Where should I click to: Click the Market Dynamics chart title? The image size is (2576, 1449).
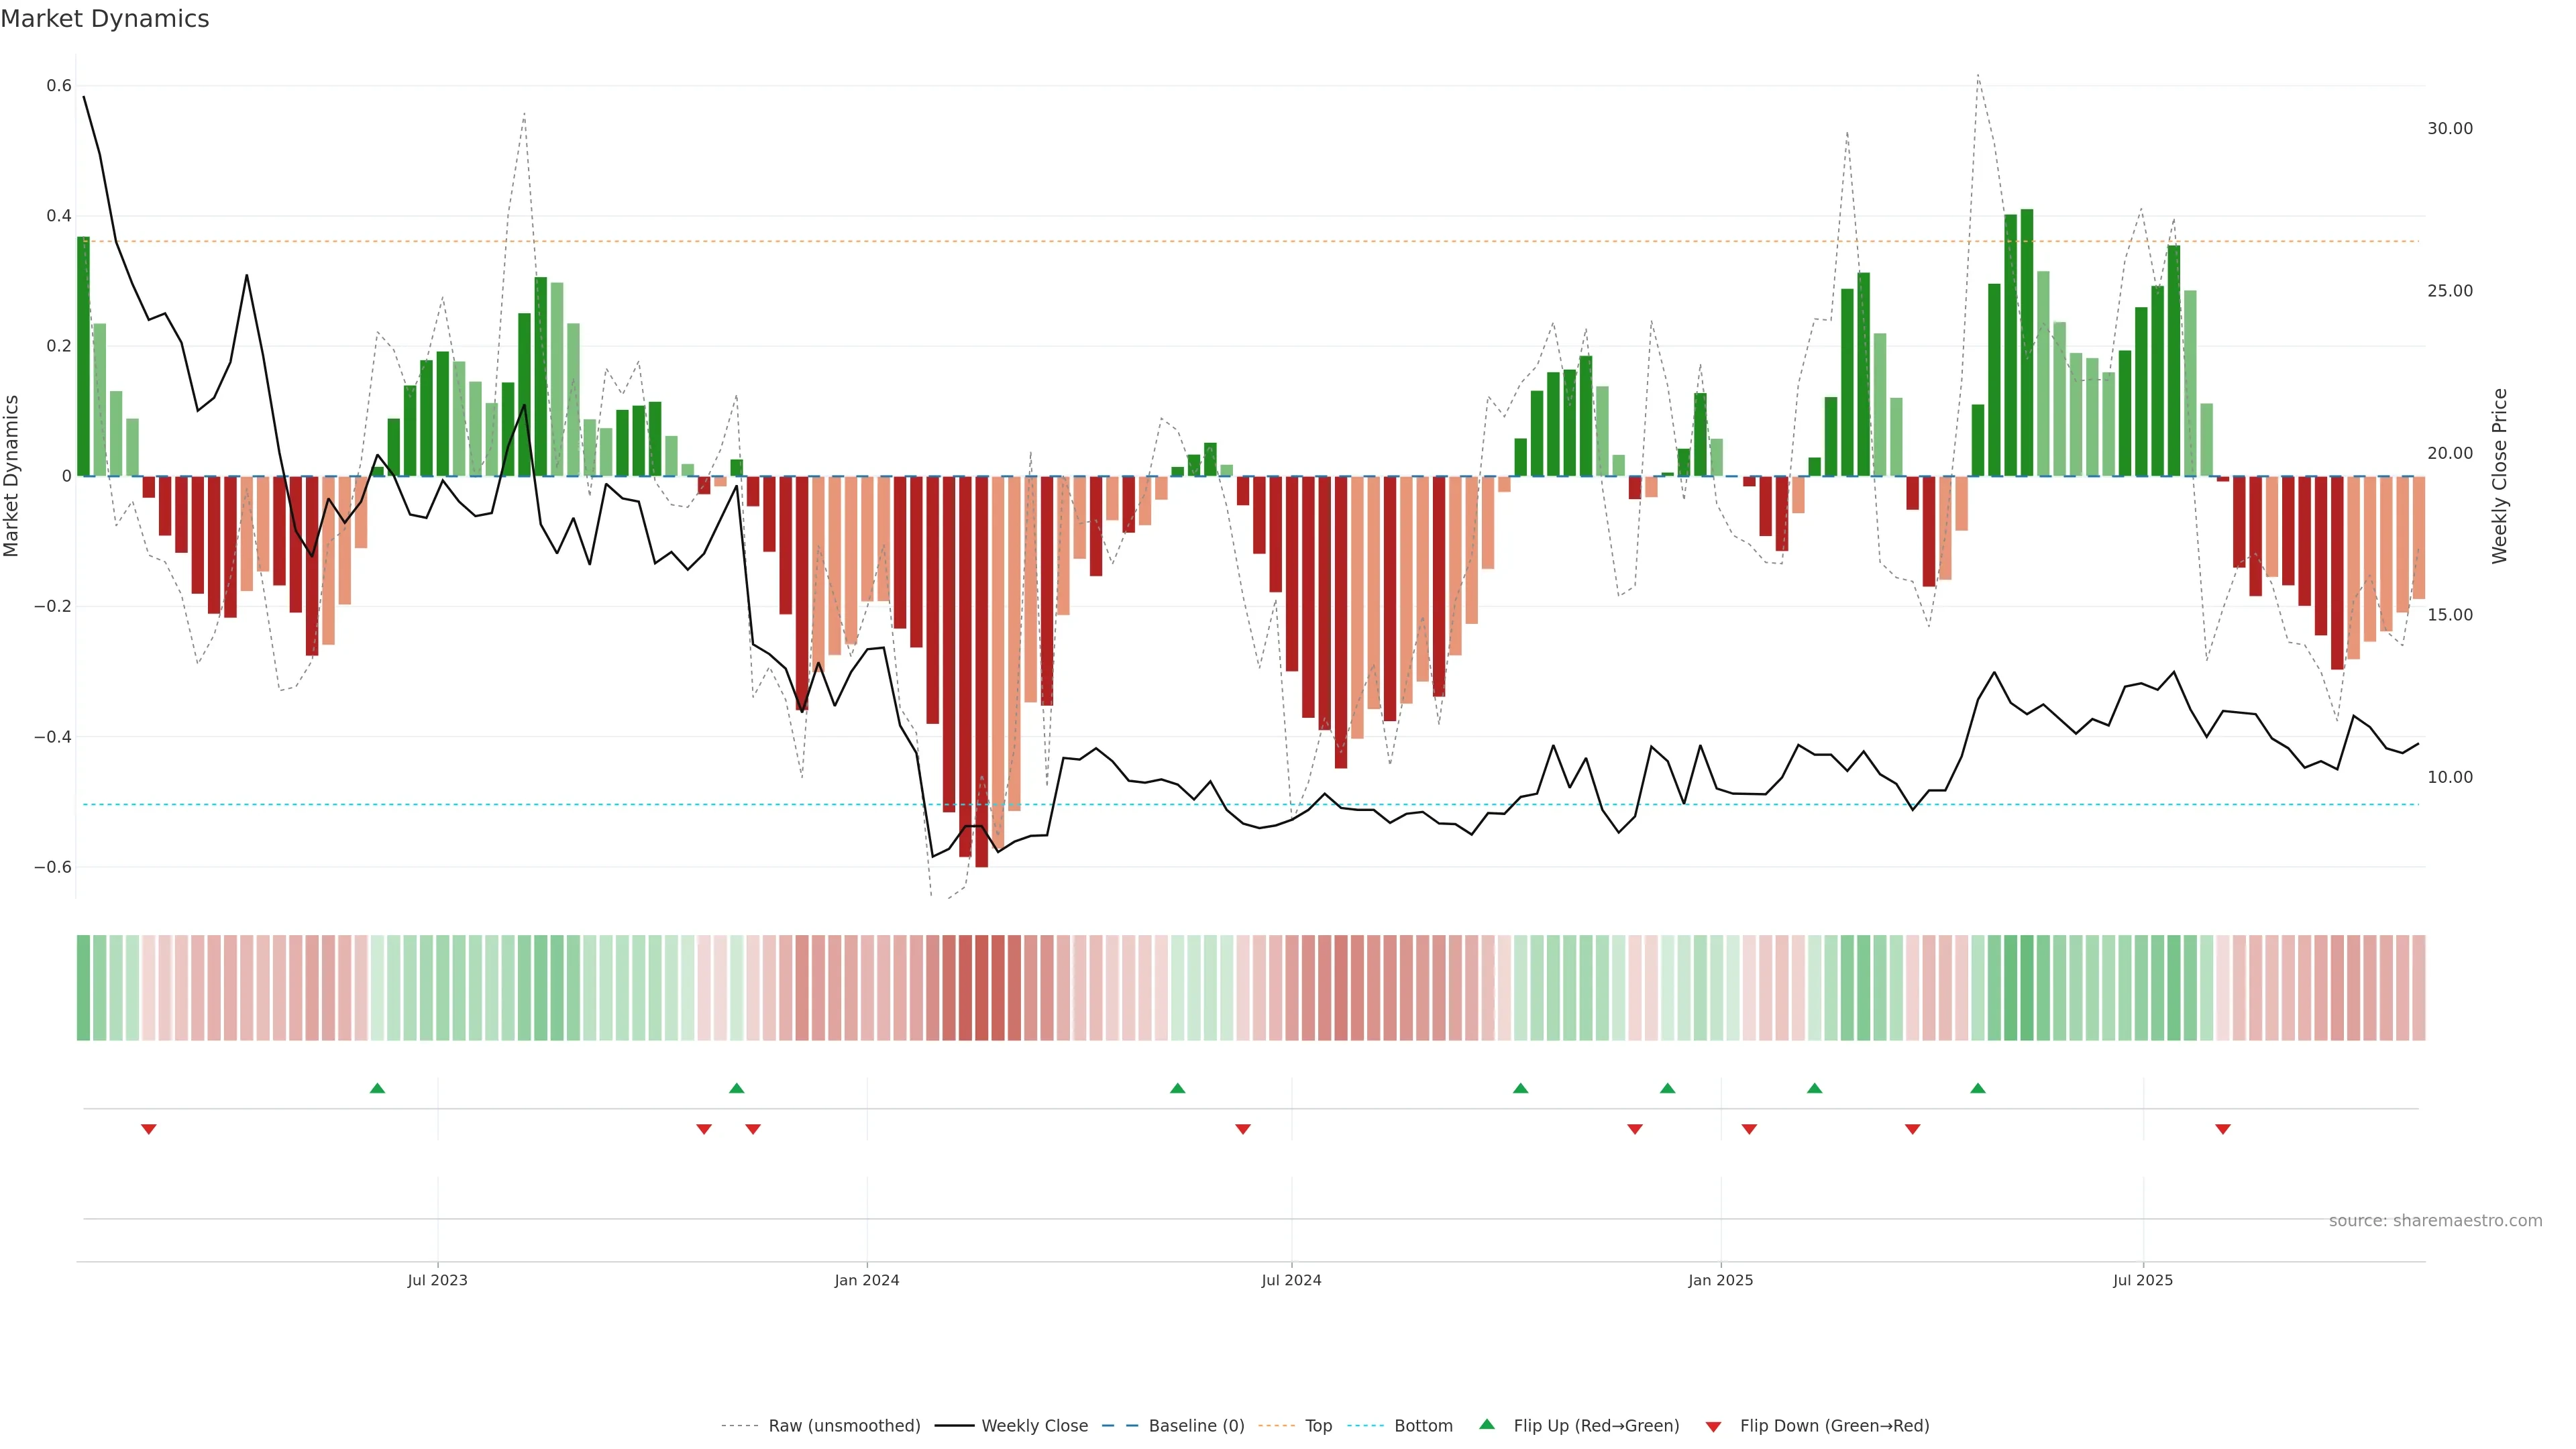point(105,19)
